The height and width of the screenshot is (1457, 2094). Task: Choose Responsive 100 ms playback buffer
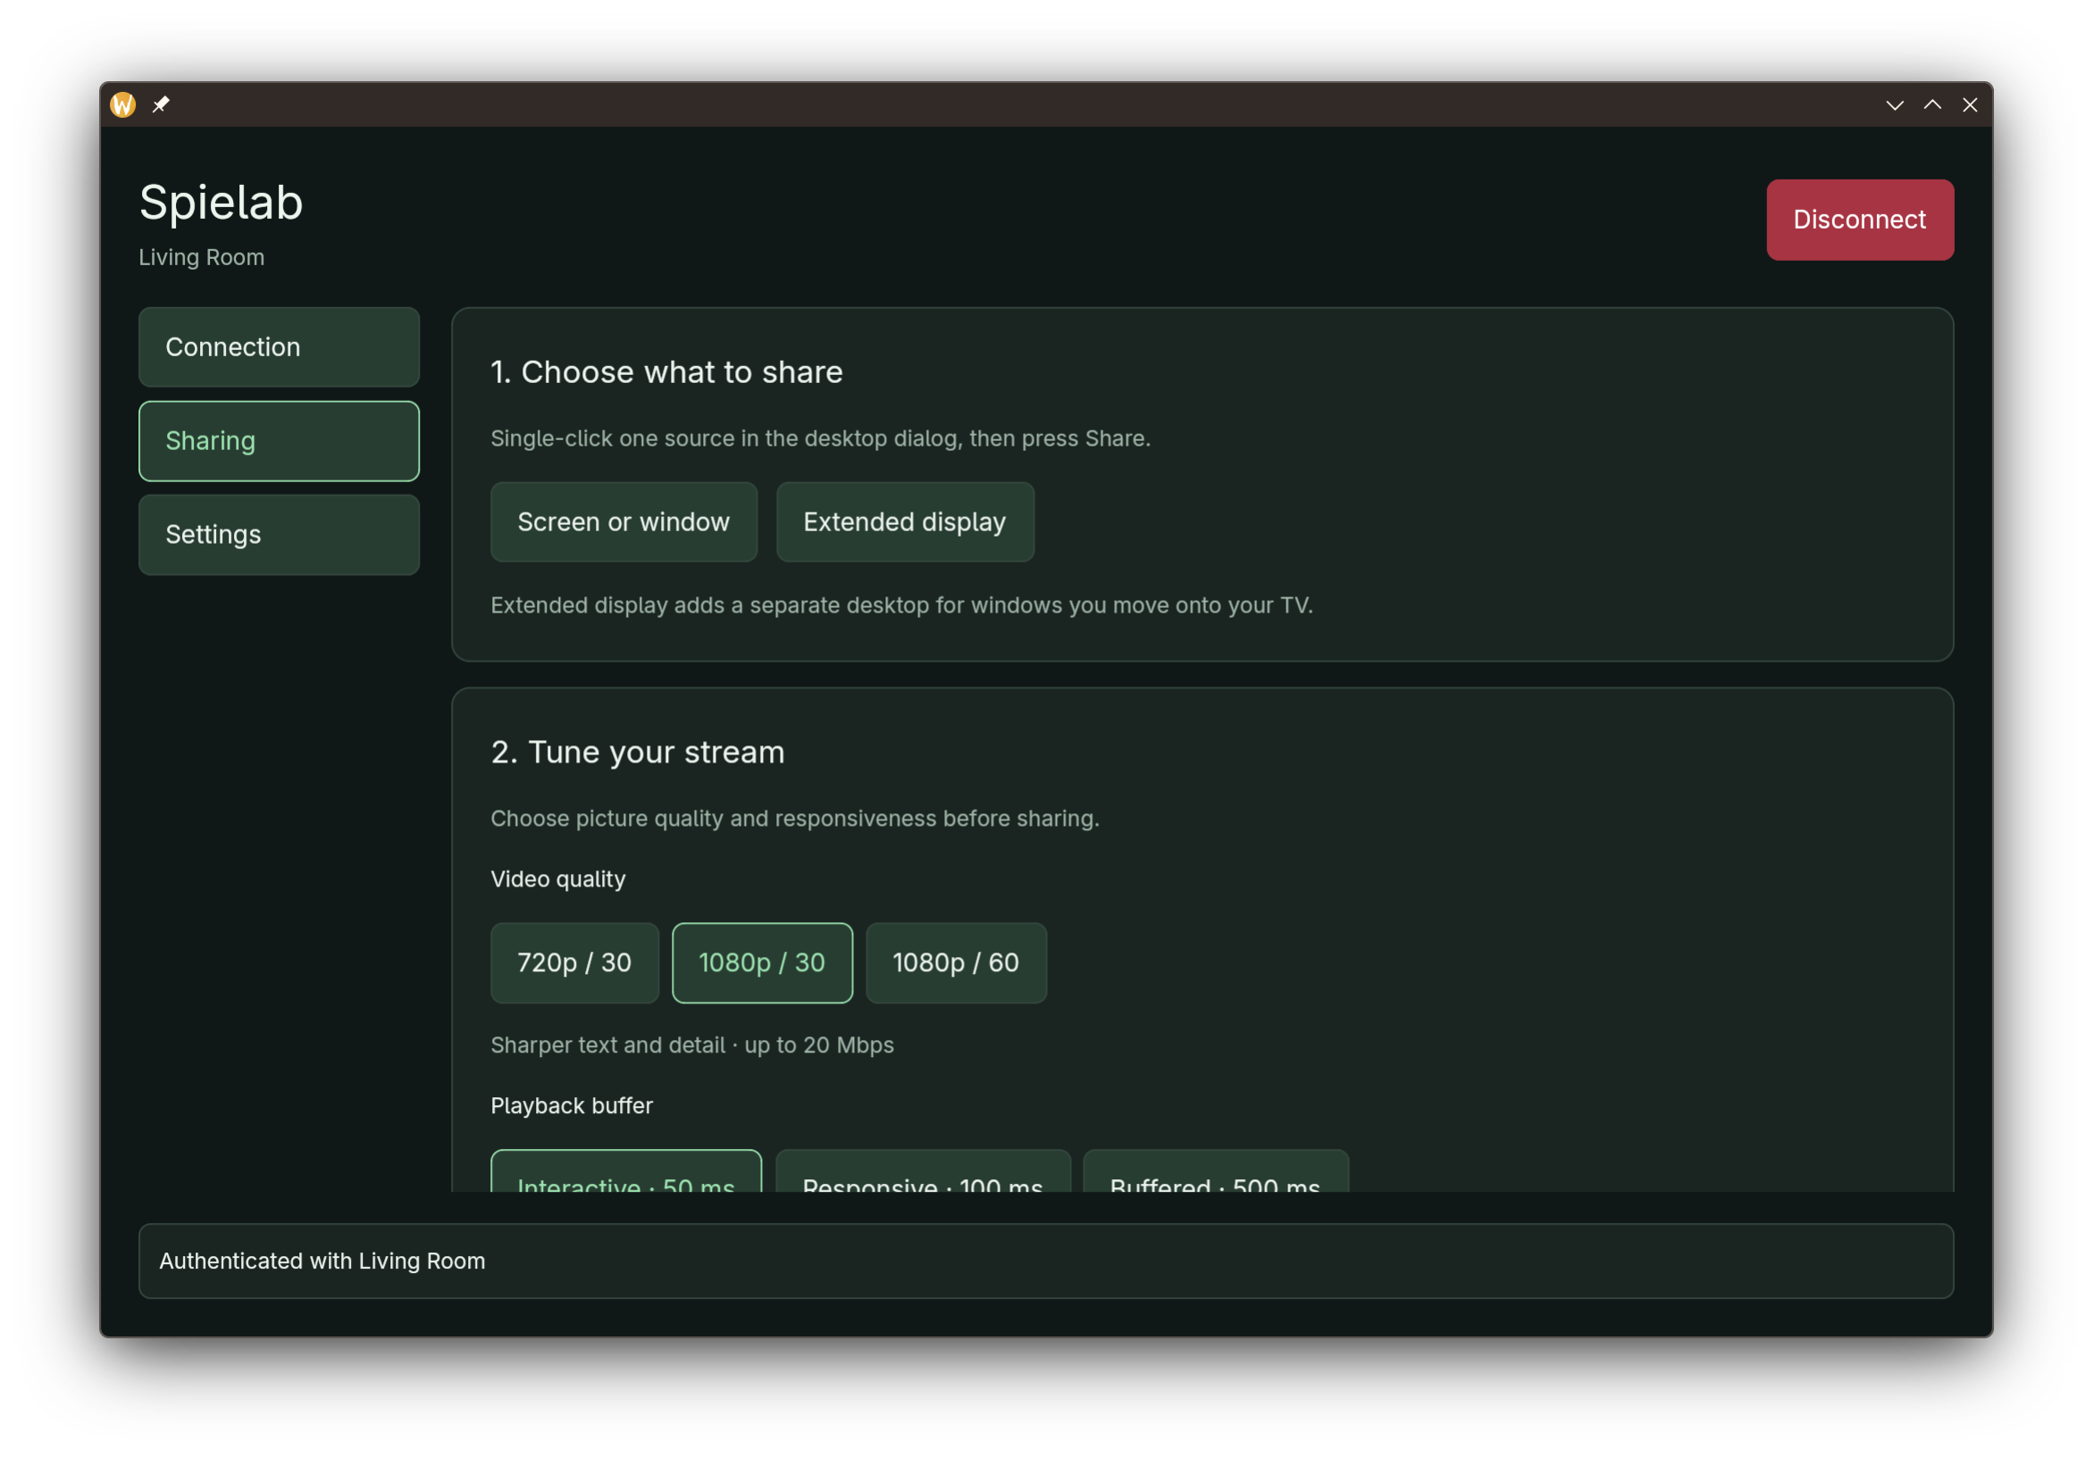point(923,1172)
